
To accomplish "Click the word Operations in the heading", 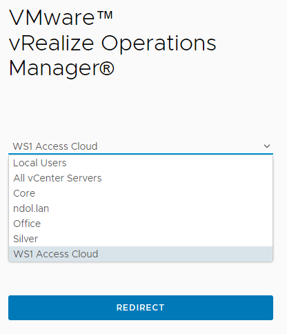I will point(159,43).
